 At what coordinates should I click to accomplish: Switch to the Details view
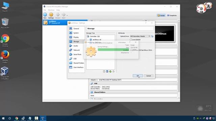pos(161,15)
